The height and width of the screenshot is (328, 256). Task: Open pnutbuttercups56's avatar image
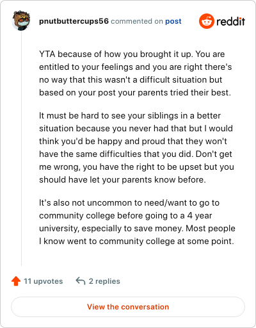click(21, 20)
